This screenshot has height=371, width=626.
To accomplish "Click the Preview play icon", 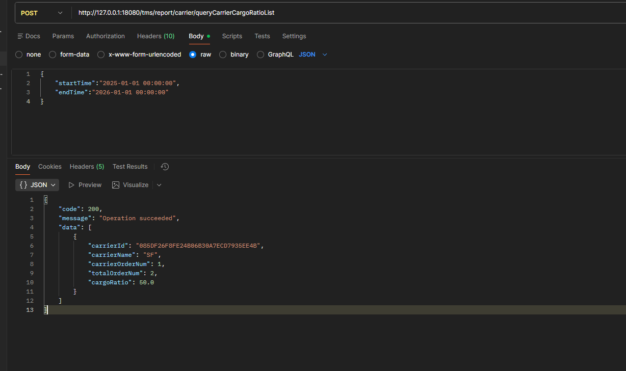I will pyautogui.click(x=72, y=185).
